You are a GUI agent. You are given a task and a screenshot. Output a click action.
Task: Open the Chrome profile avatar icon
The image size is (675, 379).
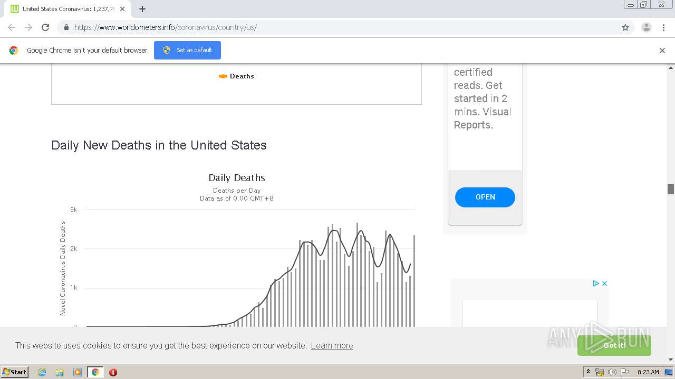pos(646,27)
